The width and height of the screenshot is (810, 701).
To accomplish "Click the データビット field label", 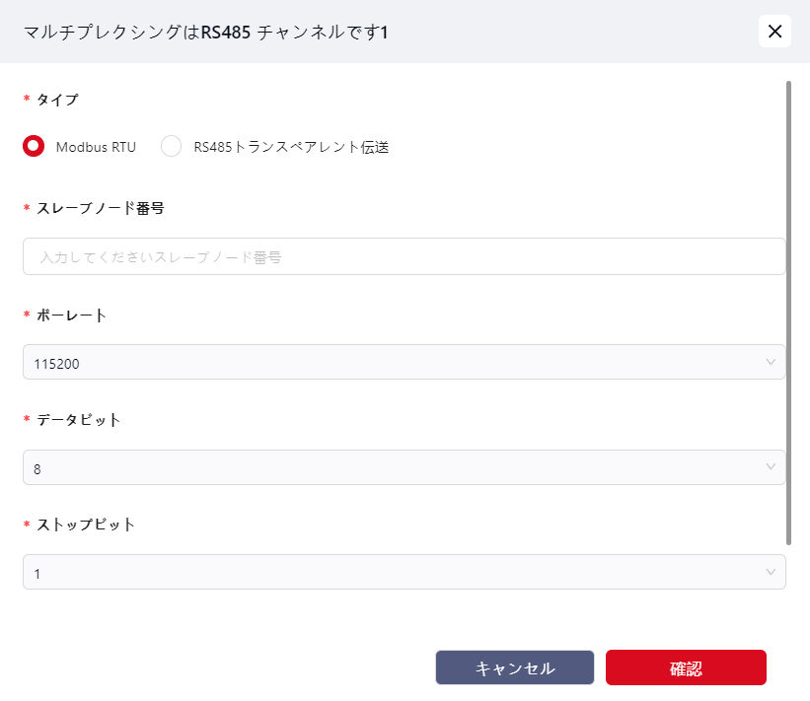I will [79, 420].
